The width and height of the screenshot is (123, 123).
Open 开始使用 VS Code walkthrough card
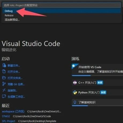tap(97, 70)
